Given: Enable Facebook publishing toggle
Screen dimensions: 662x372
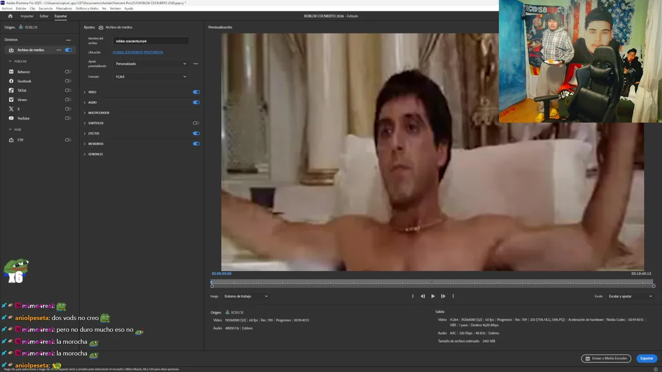Looking at the screenshot, I should pyautogui.click(x=68, y=81).
